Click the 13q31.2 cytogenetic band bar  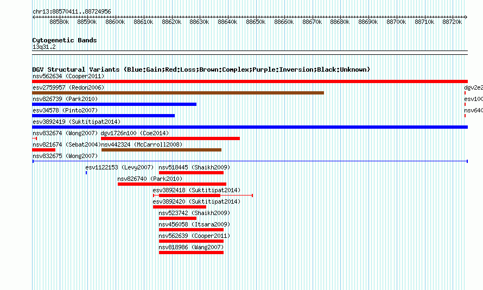[250, 53]
